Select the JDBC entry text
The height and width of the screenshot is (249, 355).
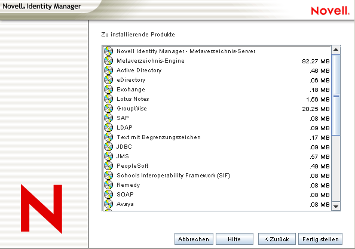[x=124, y=147]
